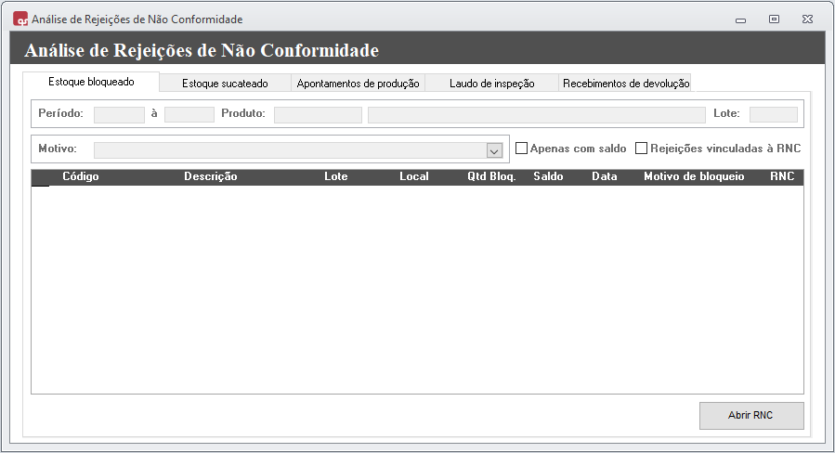Click the Período end date field
This screenshot has width=835, height=453.
pyautogui.click(x=189, y=114)
